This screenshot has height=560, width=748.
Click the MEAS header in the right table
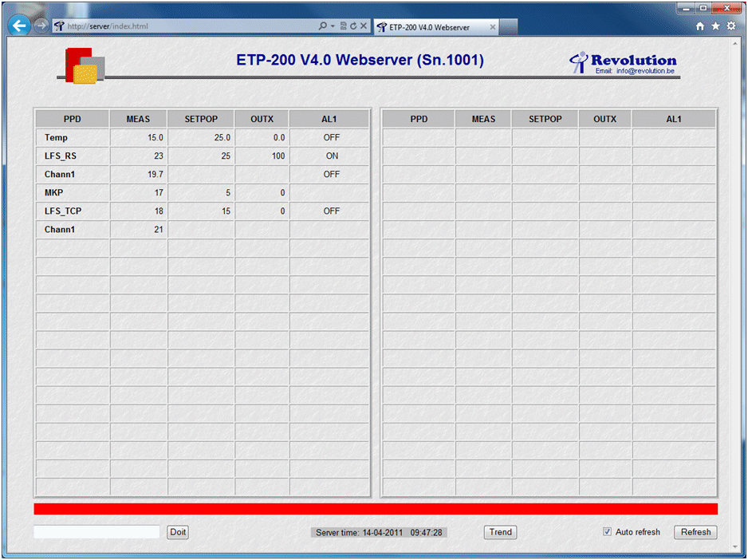484,119
